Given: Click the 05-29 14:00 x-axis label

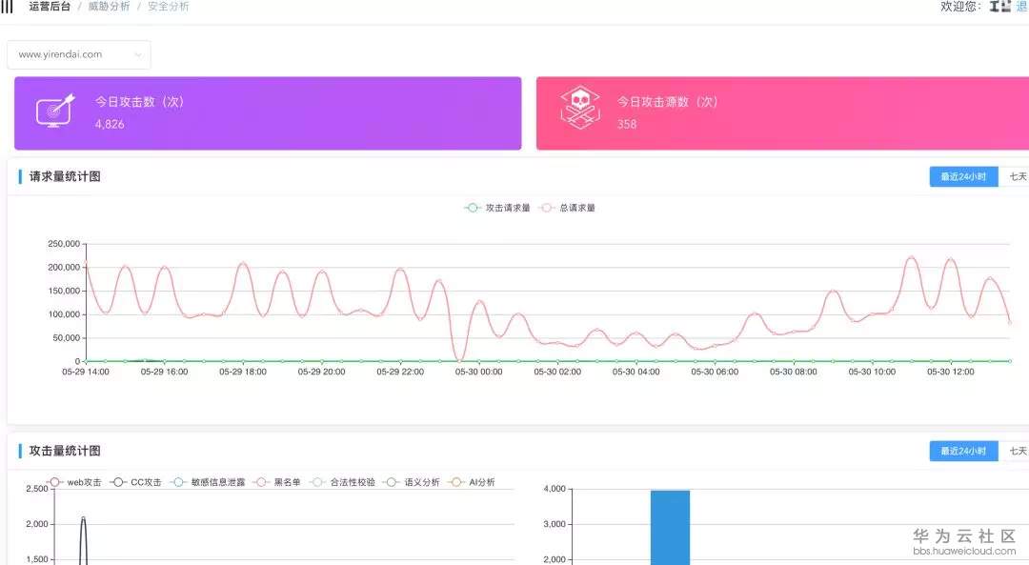Looking at the screenshot, I should click(86, 373).
